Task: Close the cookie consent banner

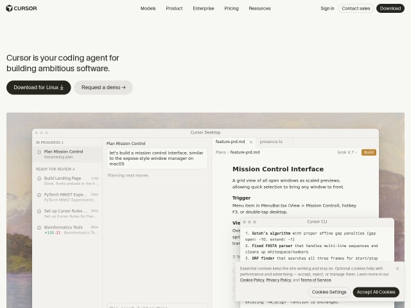Action: tap(398, 268)
